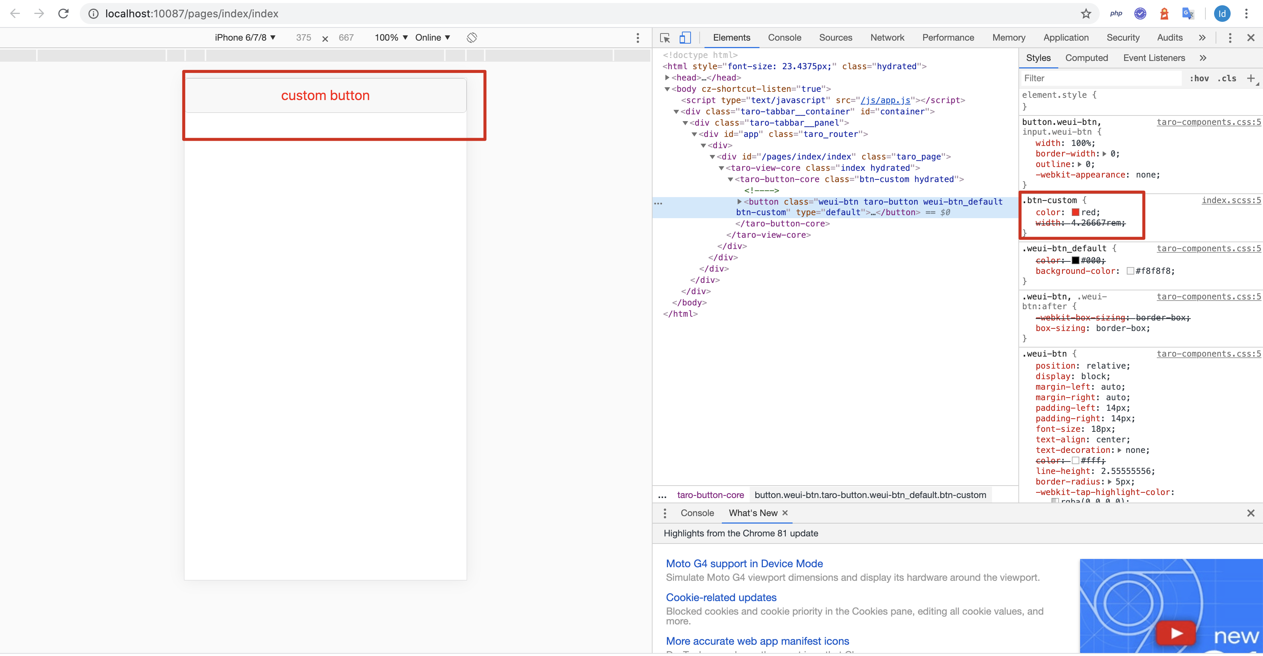Bookmark page with the star icon
This screenshot has height=656, width=1263.
[1086, 14]
